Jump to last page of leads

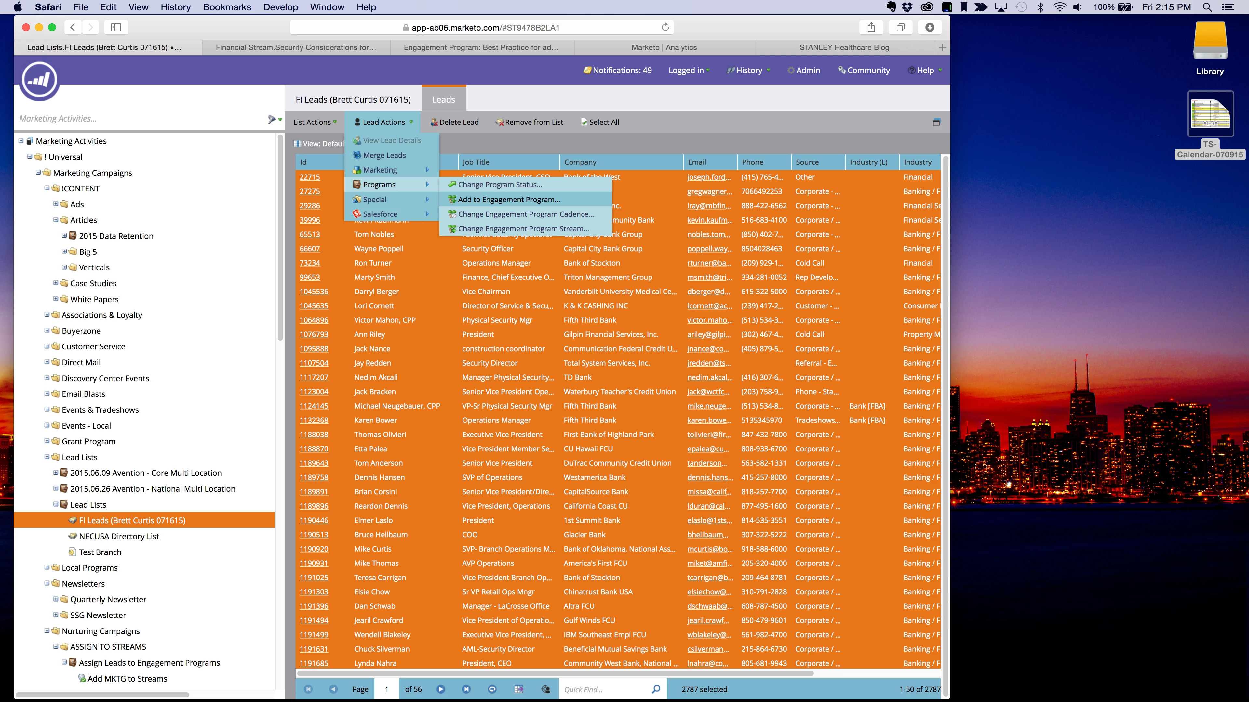[466, 689]
